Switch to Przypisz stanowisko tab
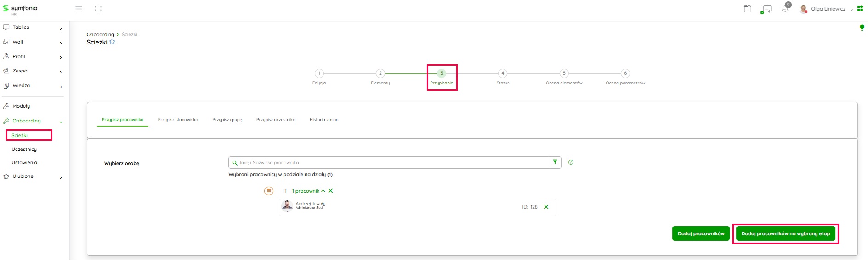The width and height of the screenshot is (868, 266). point(178,120)
